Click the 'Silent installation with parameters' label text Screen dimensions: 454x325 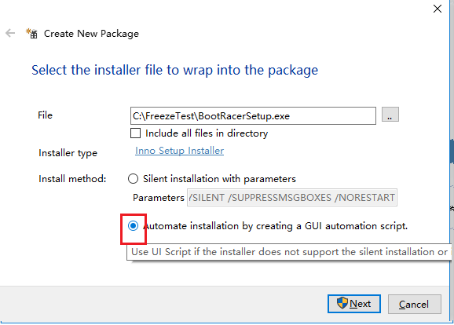click(x=219, y=179)
